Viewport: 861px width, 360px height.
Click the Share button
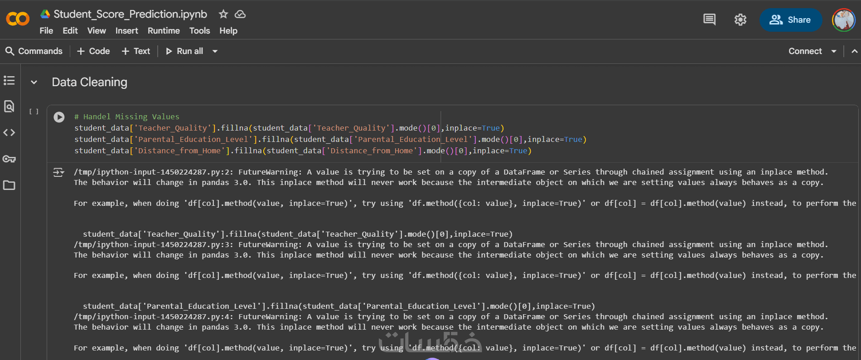[790, 20]
